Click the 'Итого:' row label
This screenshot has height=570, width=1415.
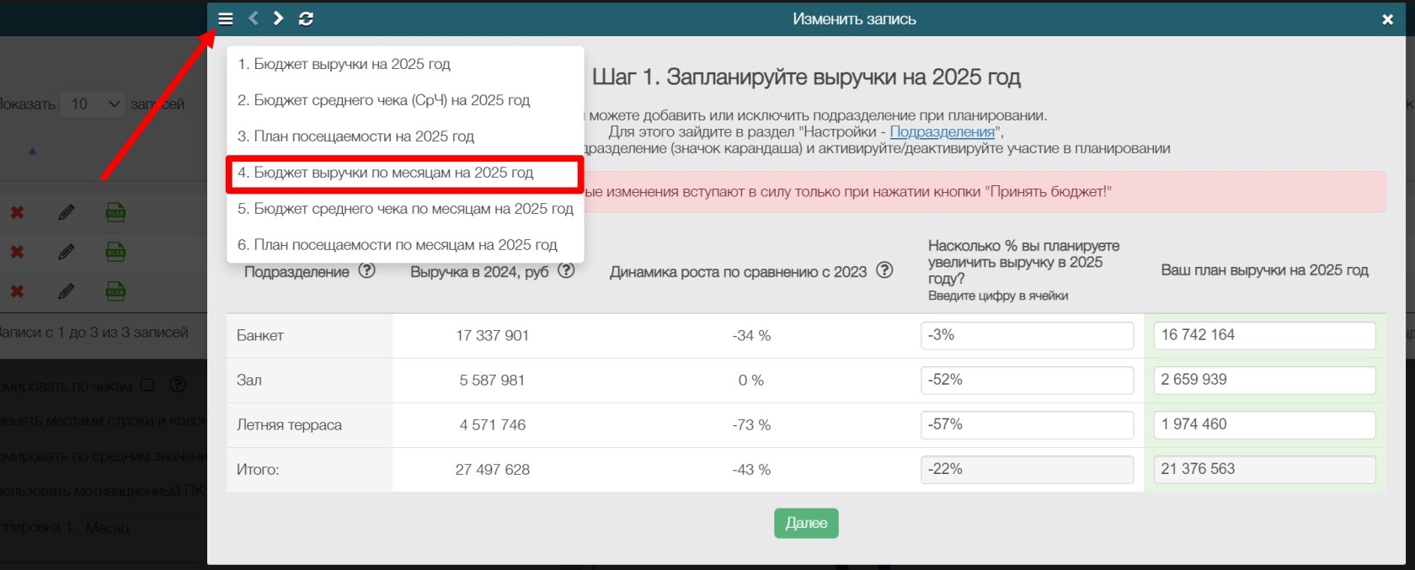258,470
